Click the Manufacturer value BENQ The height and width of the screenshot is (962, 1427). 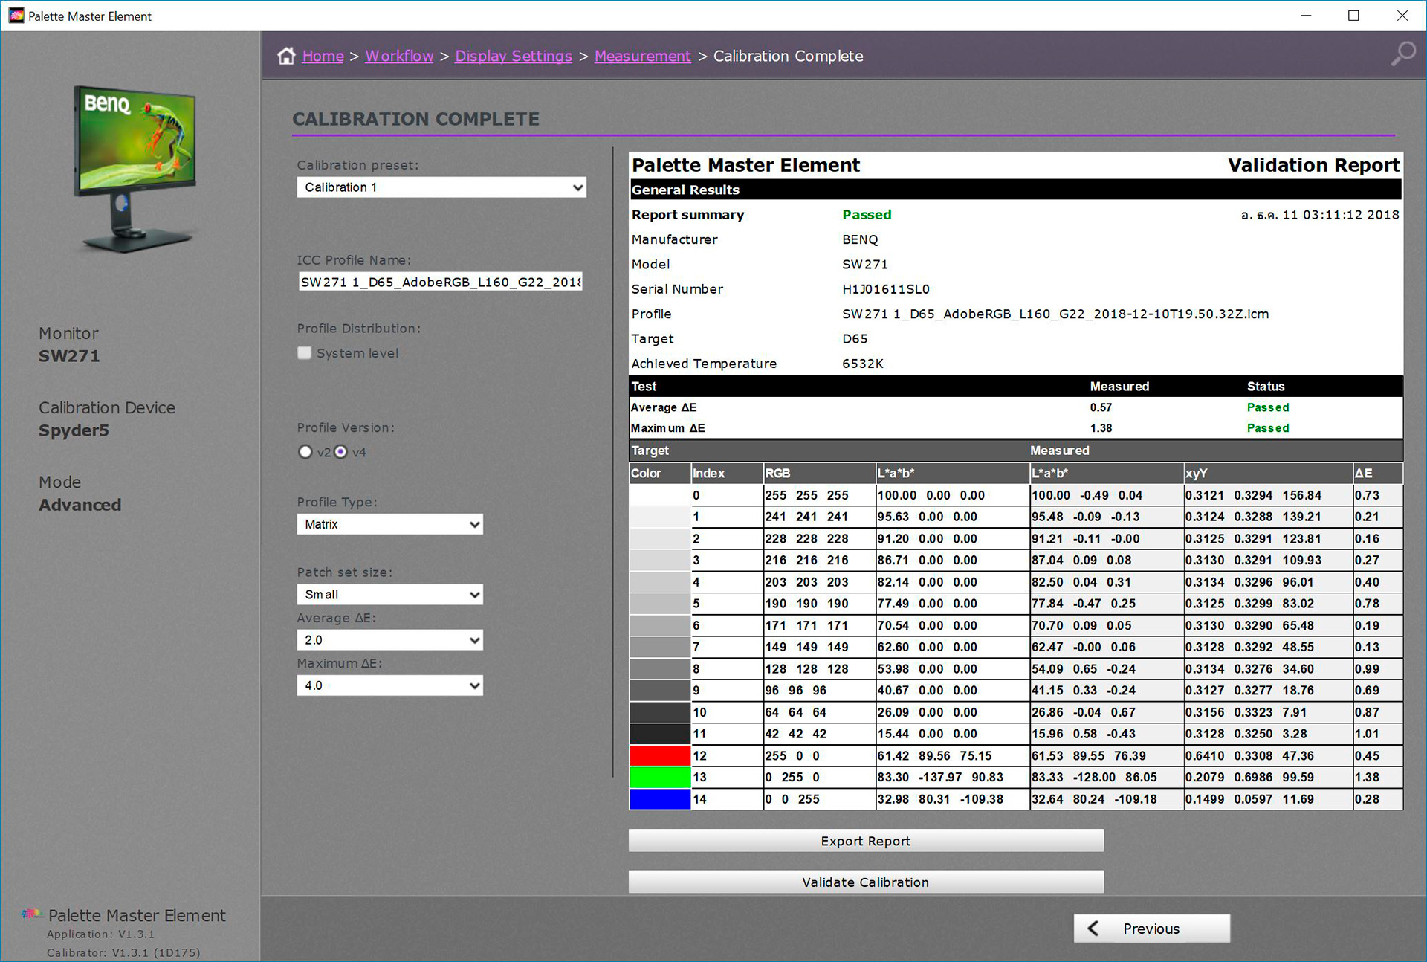pyautogui.click(x=860, y=239)
